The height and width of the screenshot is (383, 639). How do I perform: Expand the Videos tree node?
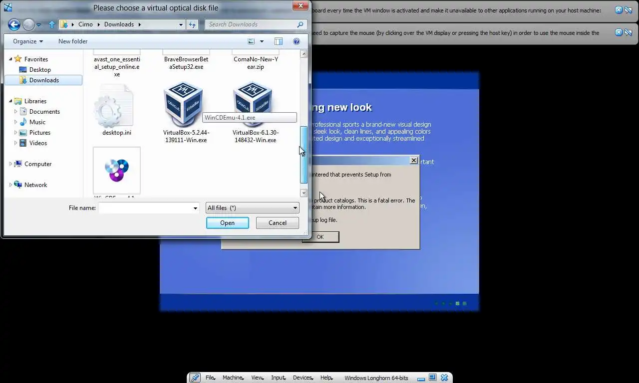(15, 143)
